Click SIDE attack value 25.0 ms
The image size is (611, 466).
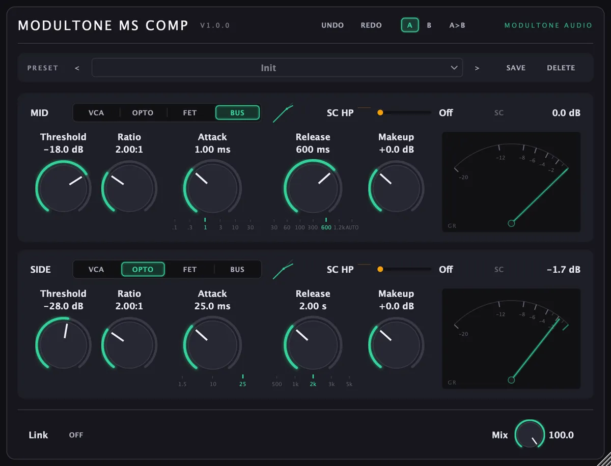point(212,306)
